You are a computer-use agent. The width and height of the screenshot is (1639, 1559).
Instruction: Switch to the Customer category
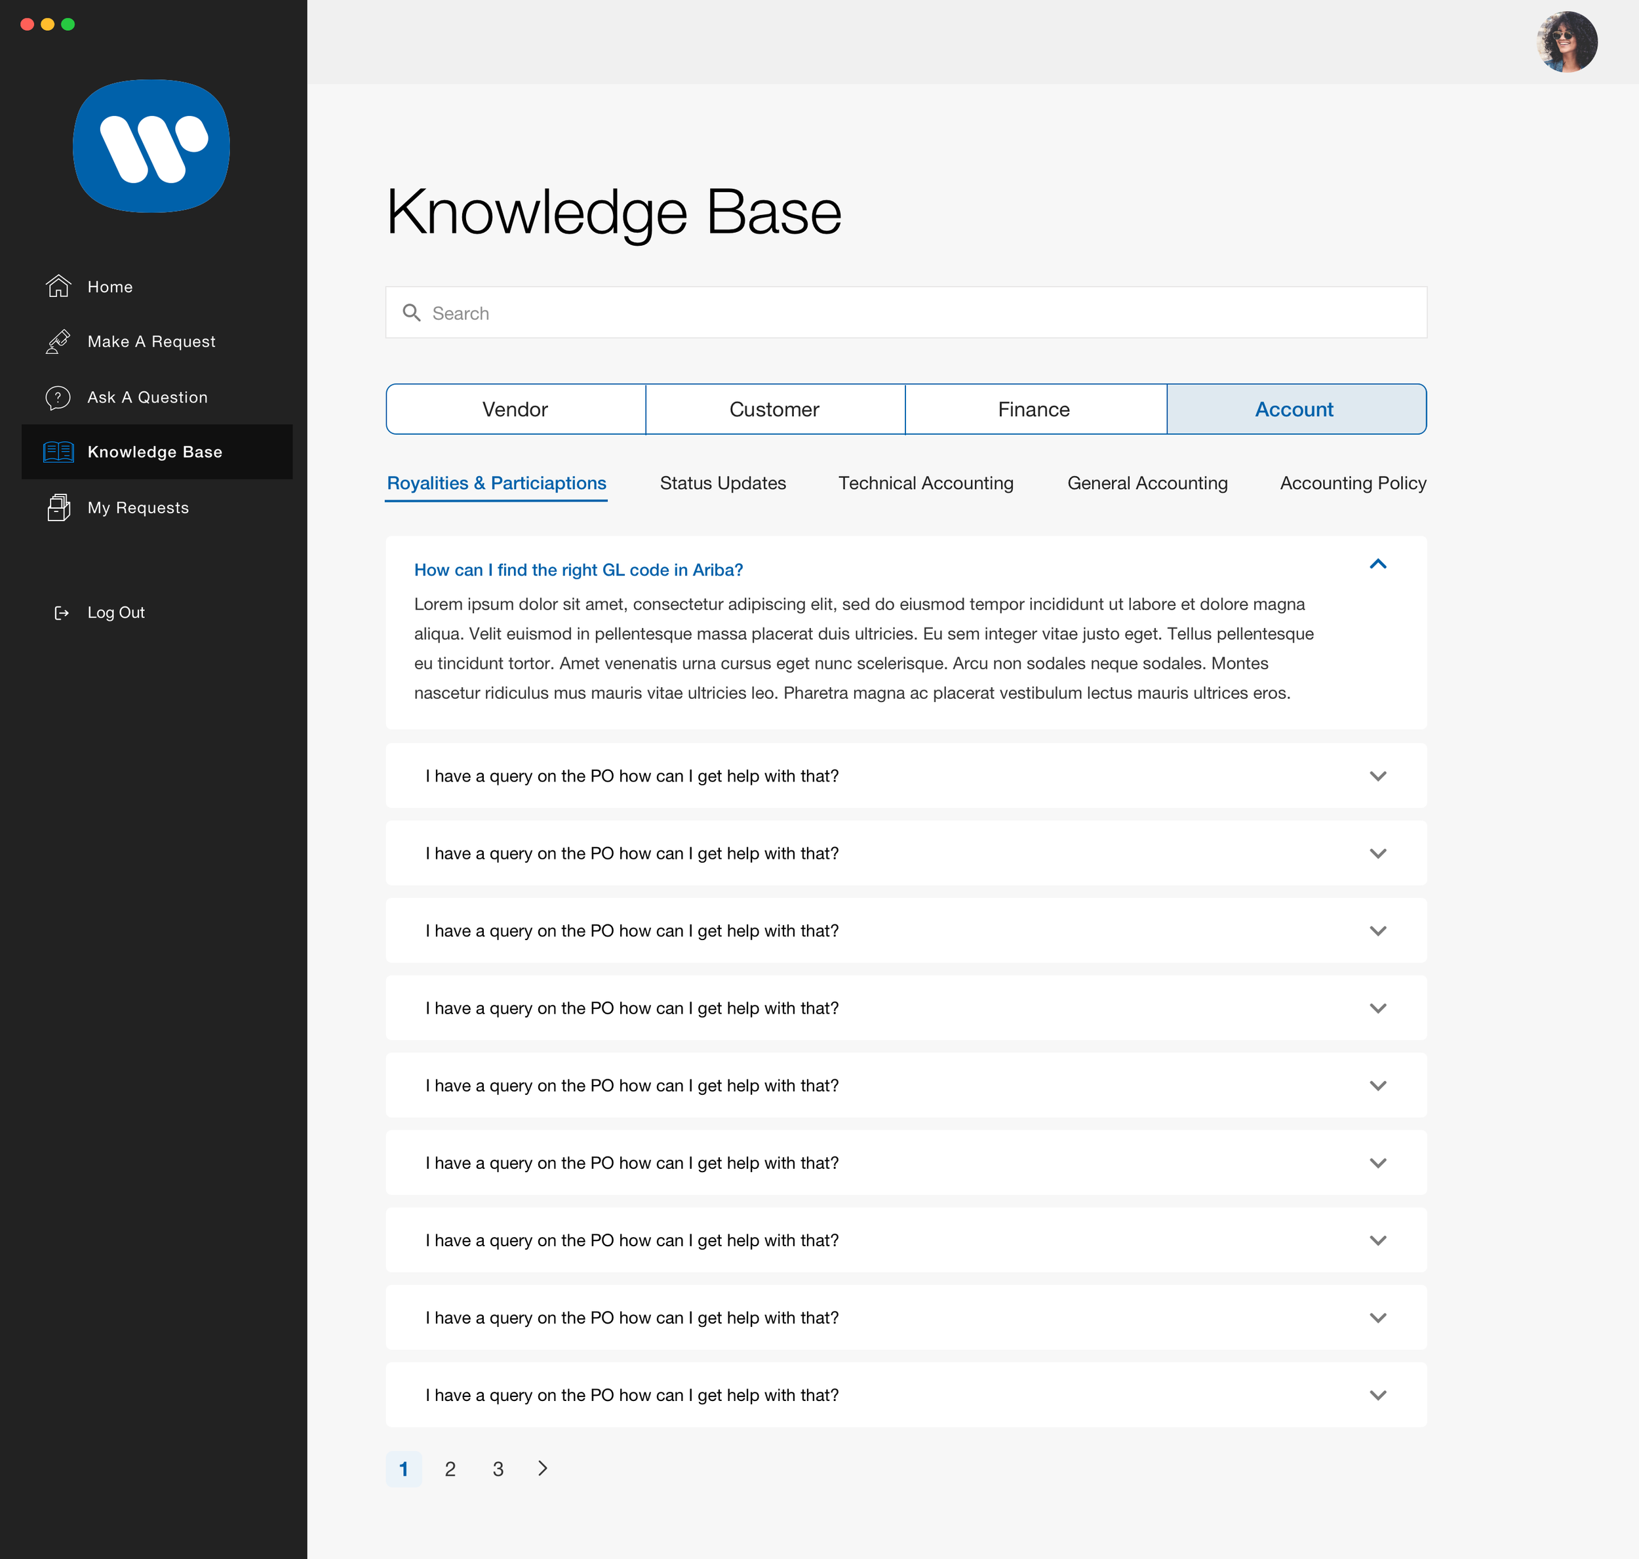point(774,409)
